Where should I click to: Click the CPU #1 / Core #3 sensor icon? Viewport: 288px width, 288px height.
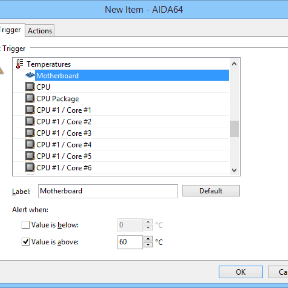coord(30,133)
